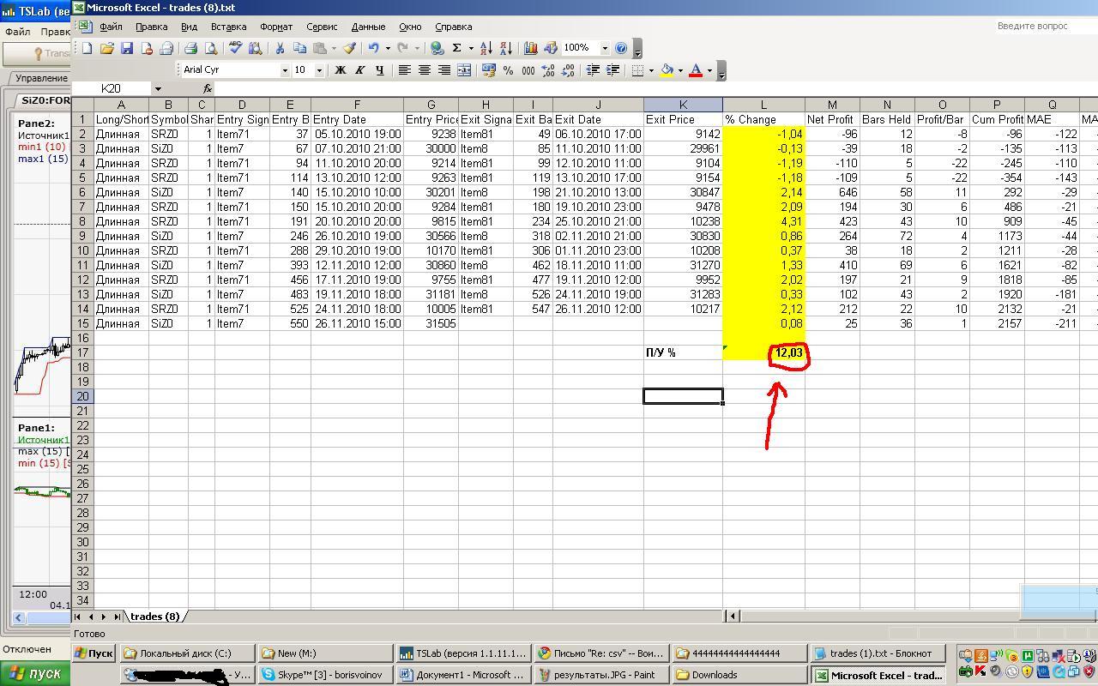Open the Chart Wizard icon
The image size is (1098, 686).
pyautogui.click(x=530, y=49)
